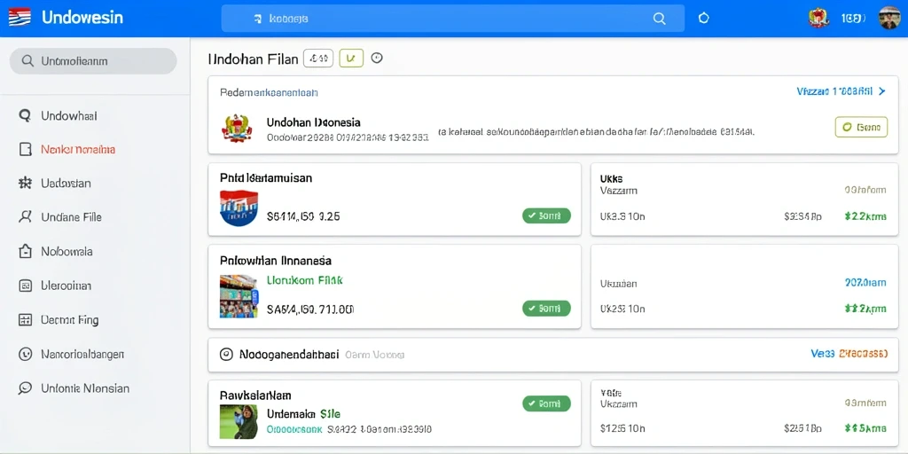Image resolution: width=908 pixels, height=454 pixels.
Task: Click the green outlined button near heading
Action: [x=351, y=58]
